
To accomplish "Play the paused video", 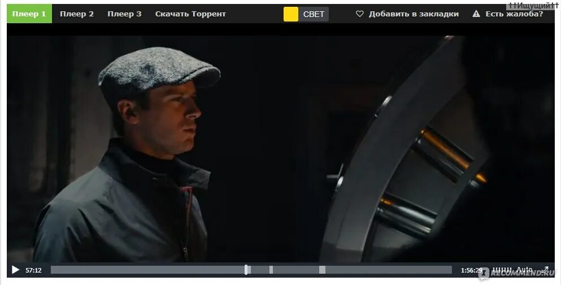I will coord(15,270).
